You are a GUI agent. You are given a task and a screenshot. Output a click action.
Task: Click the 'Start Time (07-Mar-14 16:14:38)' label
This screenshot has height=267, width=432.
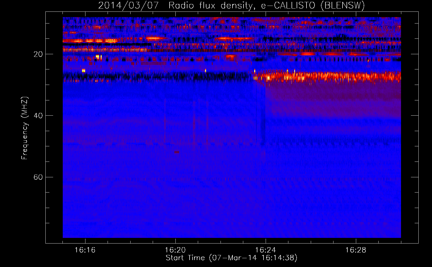(231, 258)
